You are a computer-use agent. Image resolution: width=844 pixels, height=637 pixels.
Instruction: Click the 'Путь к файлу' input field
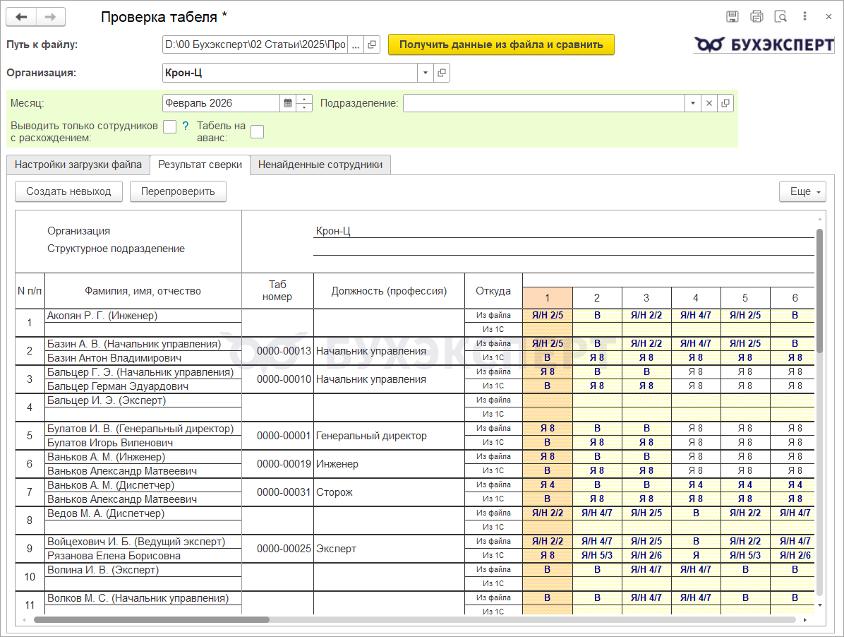(255, 44)
